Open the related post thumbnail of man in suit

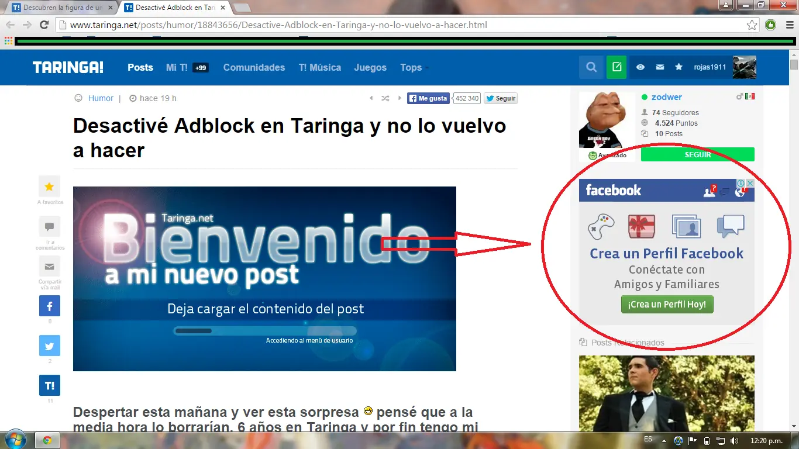667,393
